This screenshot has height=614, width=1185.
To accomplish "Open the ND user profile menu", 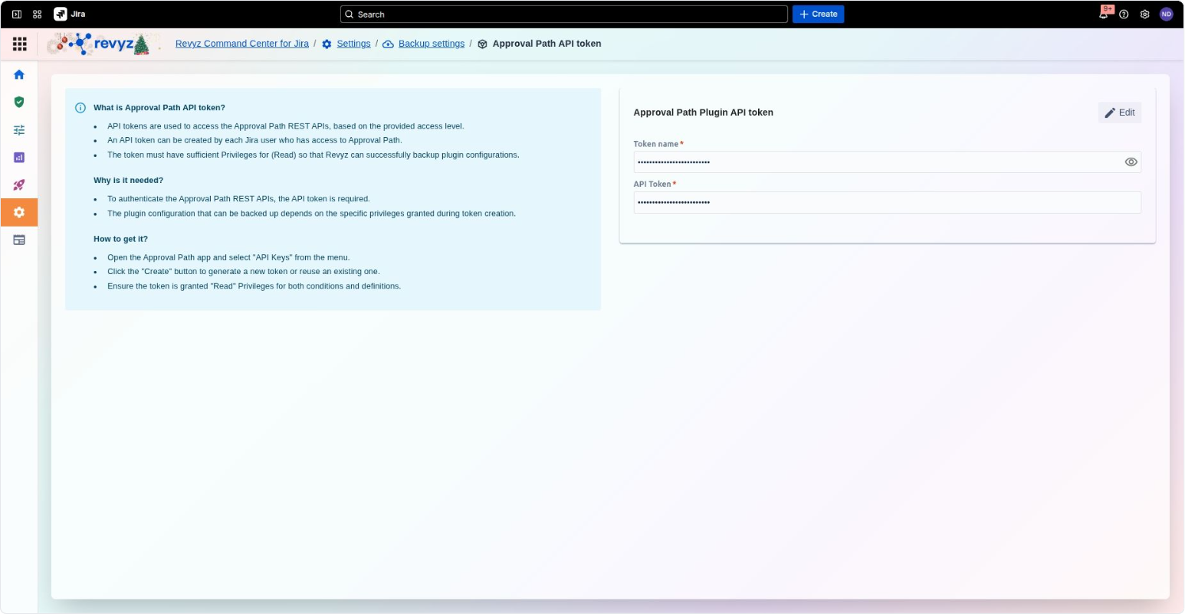I will pos(1166,14).
